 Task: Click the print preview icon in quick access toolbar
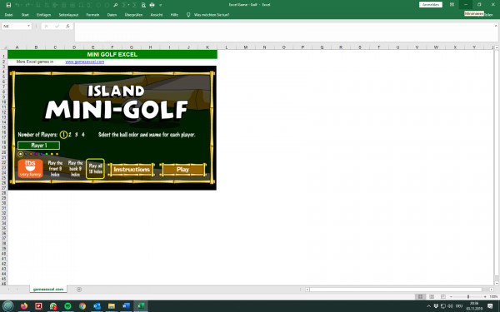(143, 5)
